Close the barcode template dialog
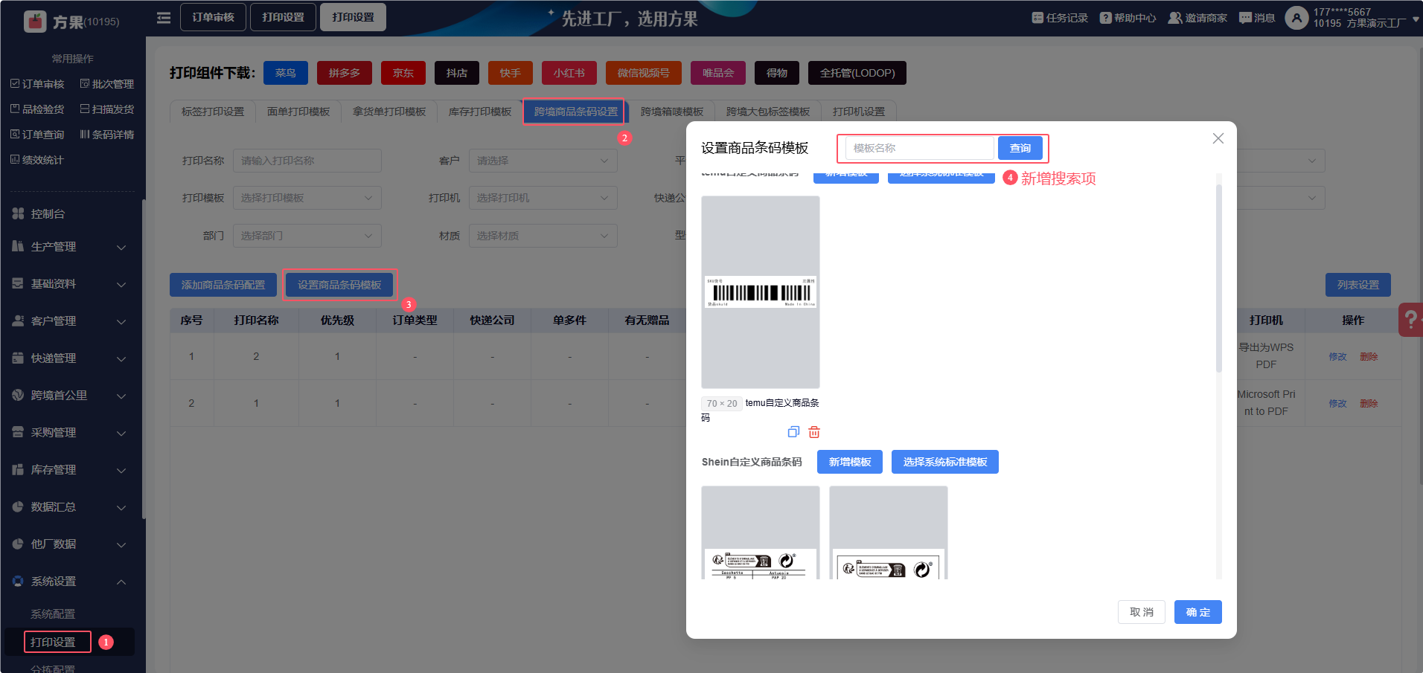Viewport: 1423px width, 673px height. tap(1218, 138)
